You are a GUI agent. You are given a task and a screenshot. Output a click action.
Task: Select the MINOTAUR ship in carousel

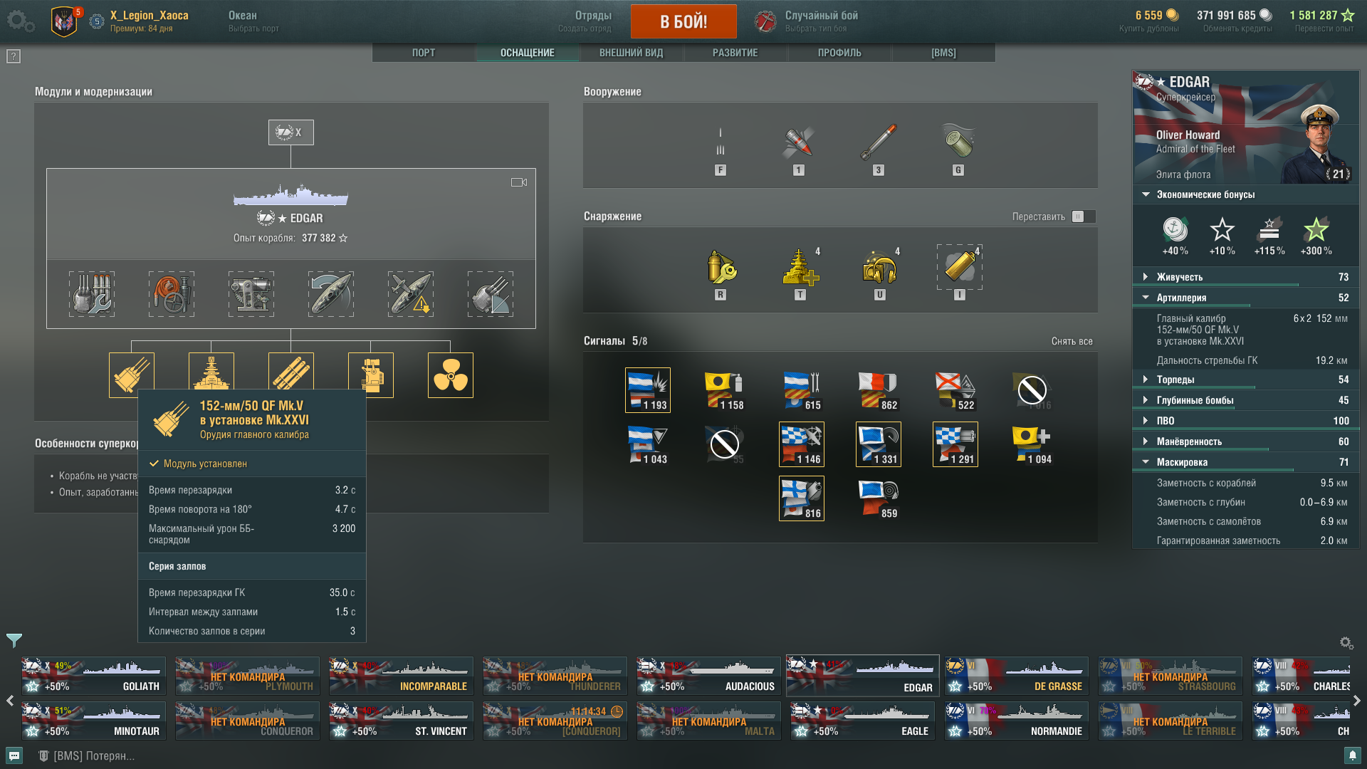[x=94, y=721]
